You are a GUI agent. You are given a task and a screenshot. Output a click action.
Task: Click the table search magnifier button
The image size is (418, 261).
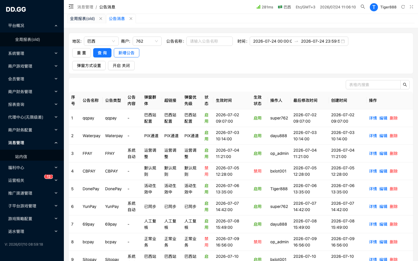point(405,85)
